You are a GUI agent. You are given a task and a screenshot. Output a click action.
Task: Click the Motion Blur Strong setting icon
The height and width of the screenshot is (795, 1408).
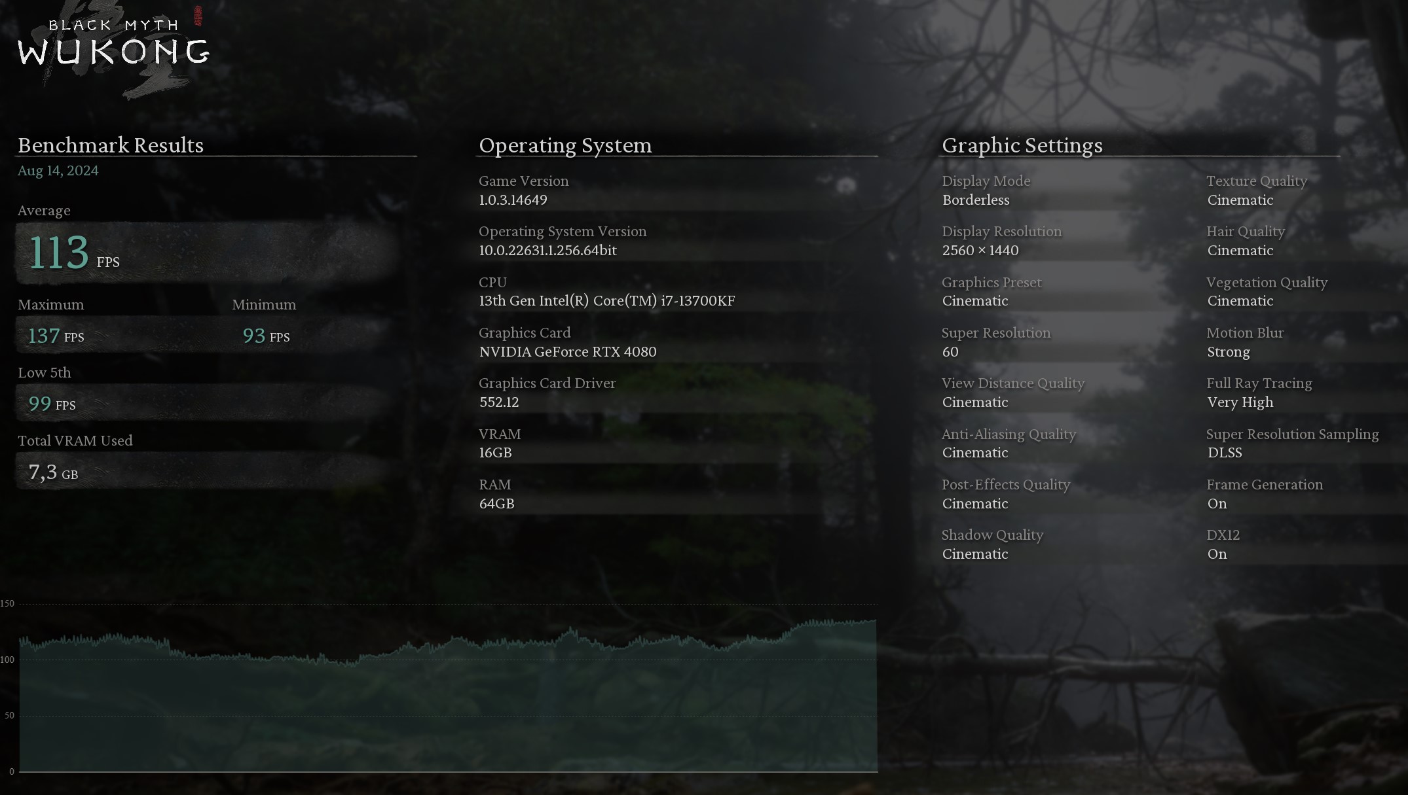(1229, 351)
